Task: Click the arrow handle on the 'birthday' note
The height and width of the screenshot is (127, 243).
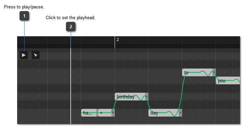Action: (147, 96)
